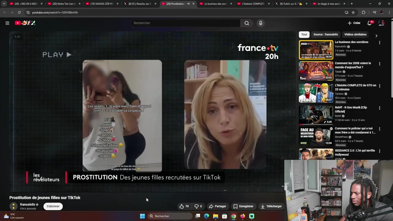
Task: Open options for Comment le policier video
Action: [x=379, y=129]
